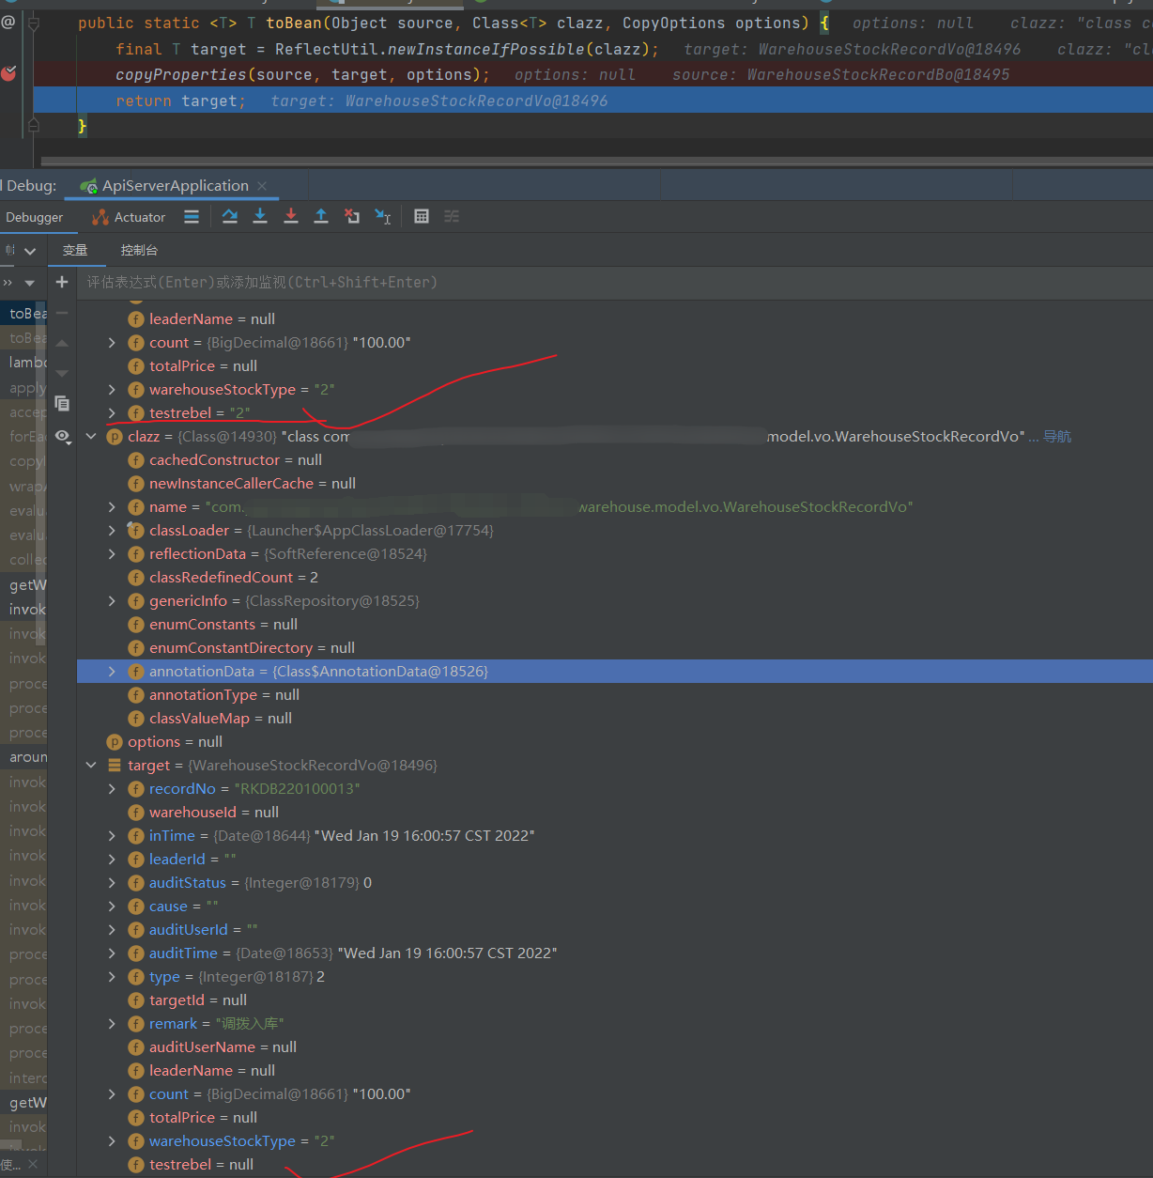Expand the genericInfo node
This screenshot has width=1153, height=1178.
tap(112, 601)
